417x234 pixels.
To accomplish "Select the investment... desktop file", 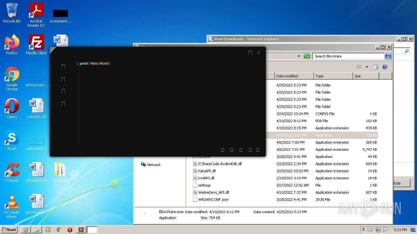I will coord(61,16).
